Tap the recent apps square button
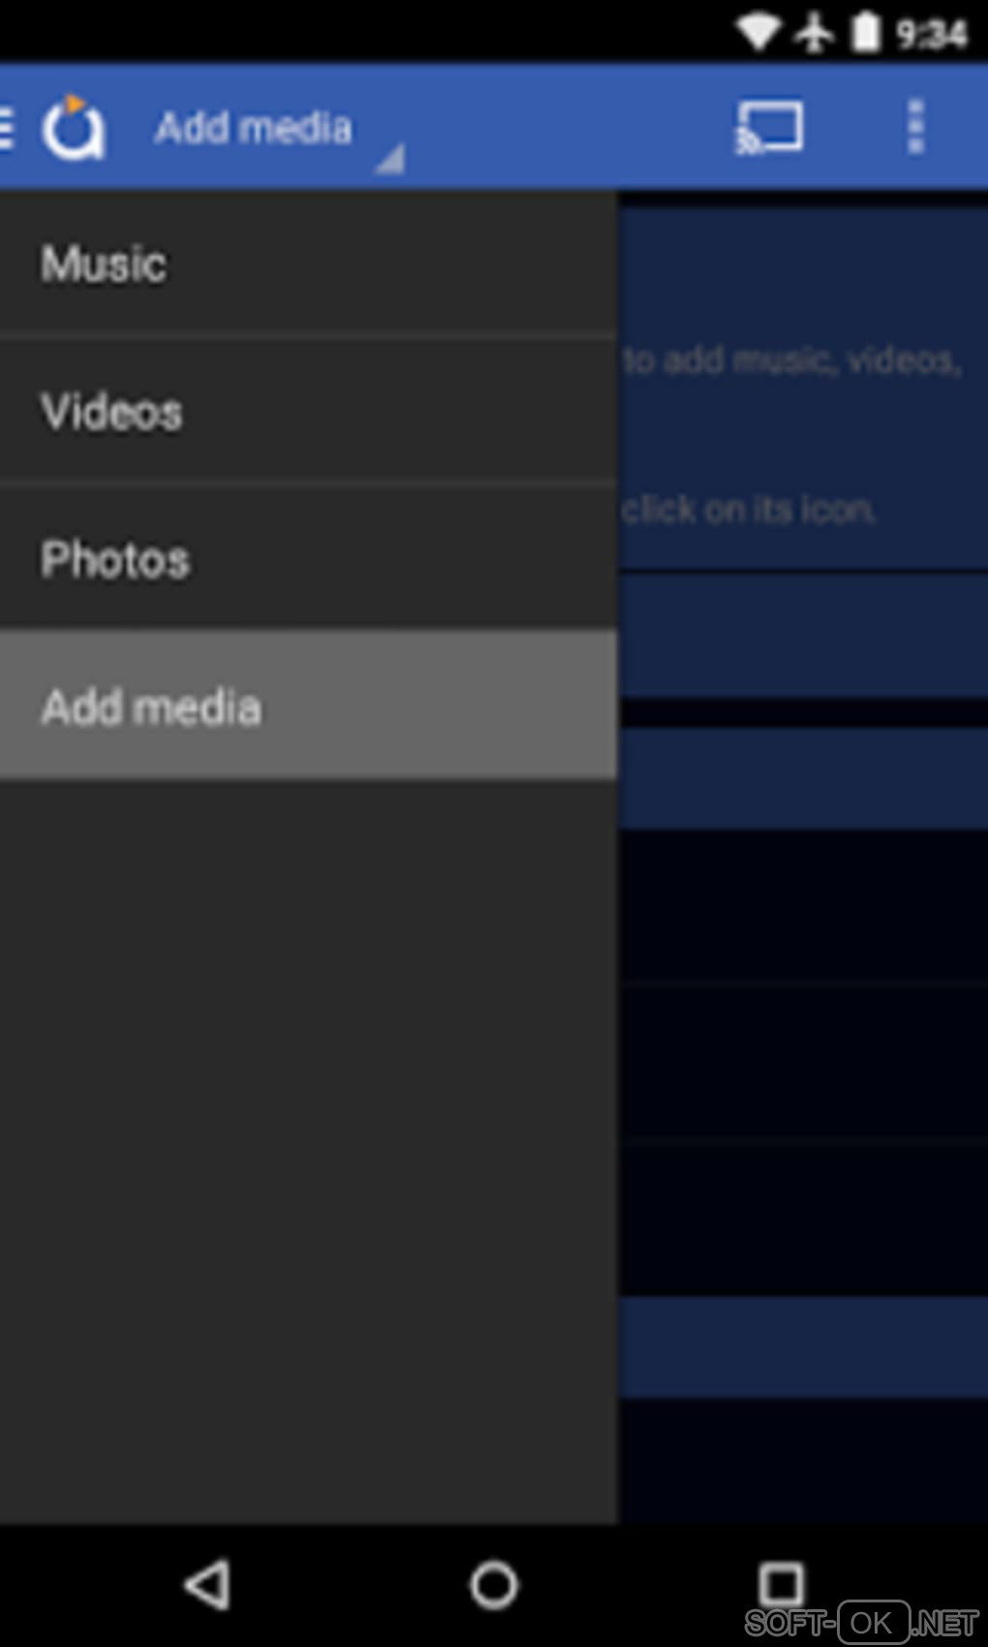The width and height of the screenshot is (988, 1647). pos(781,1583)
